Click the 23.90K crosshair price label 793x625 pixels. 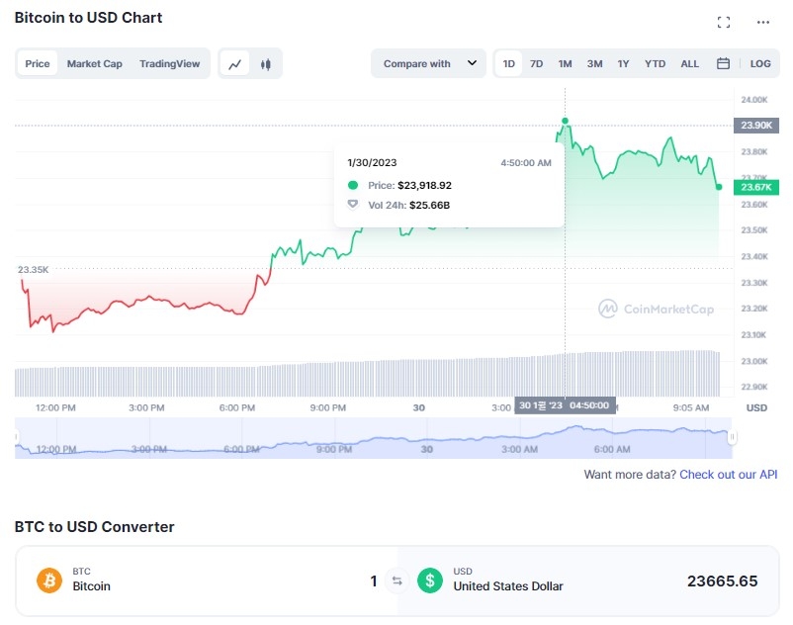756,125
